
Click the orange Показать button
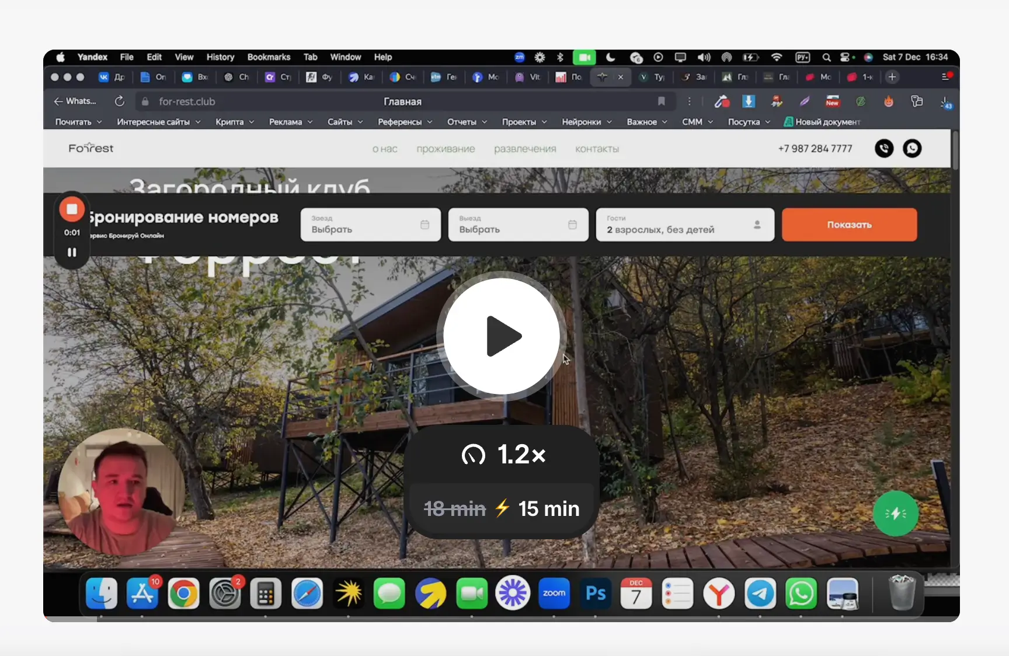(849, 225)
